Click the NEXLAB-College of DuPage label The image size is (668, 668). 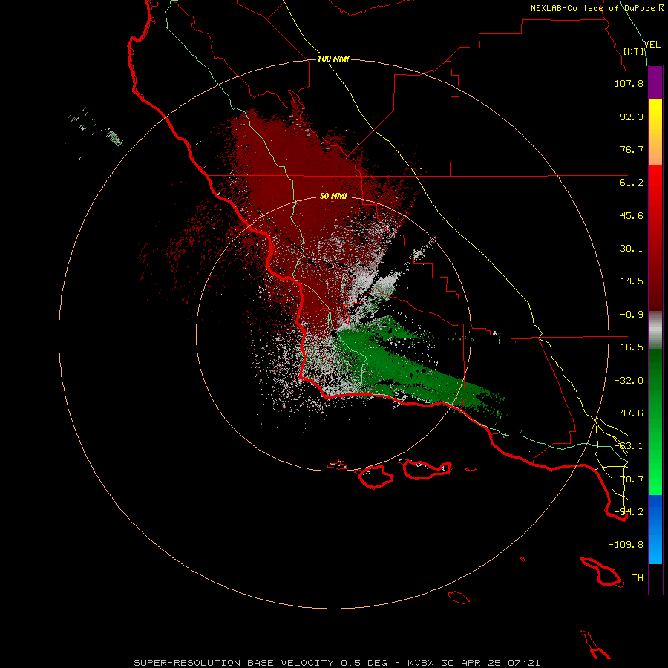(596, 8)
